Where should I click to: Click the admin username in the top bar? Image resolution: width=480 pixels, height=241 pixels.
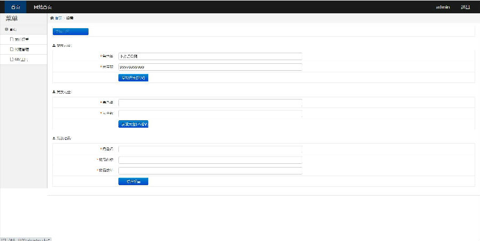442,7
